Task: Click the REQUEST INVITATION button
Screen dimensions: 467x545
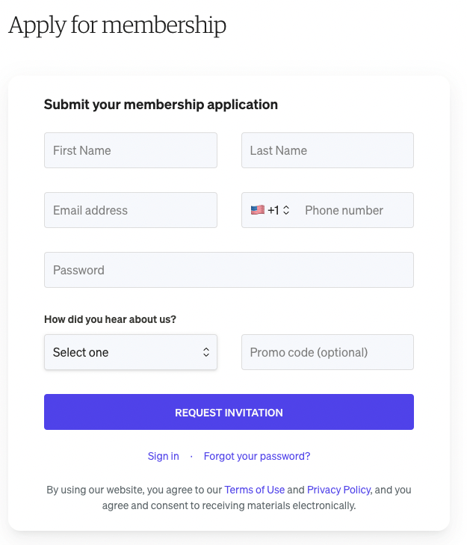Action: 229,412
